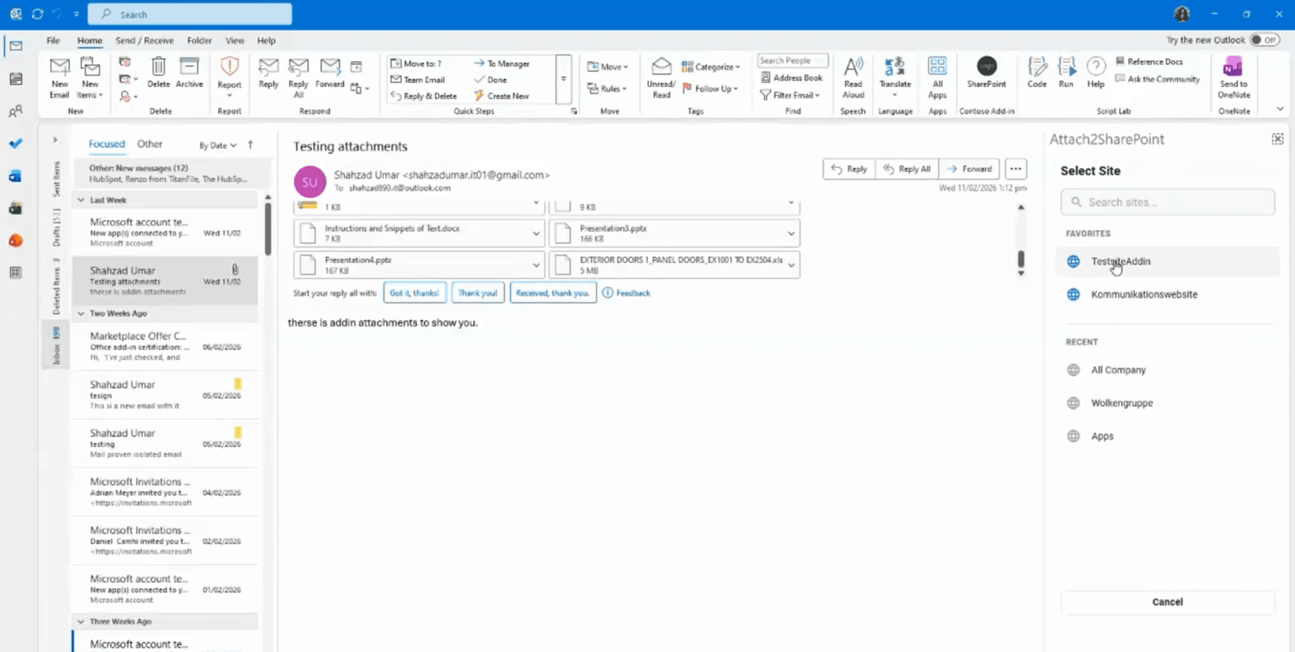This screenshot has height=652, width=1295.
Task: Click the attachment area scrollbar thumb
Action: [1021, 258]
